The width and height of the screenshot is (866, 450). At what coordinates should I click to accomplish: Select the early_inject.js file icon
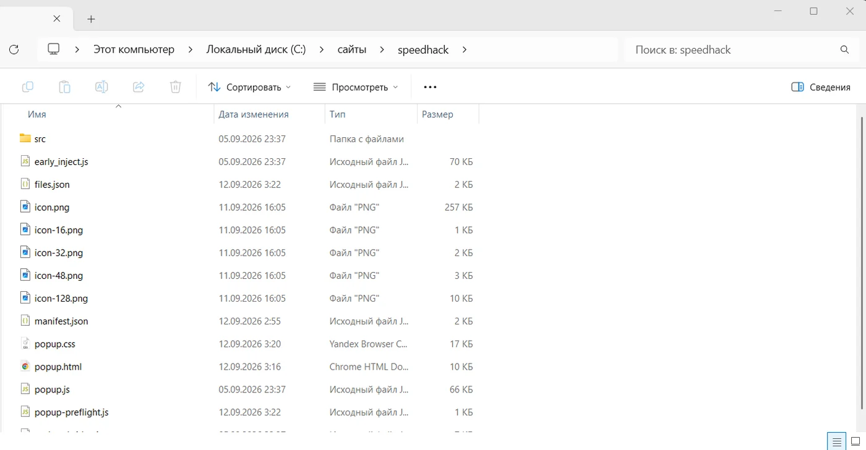coord(25,161)
